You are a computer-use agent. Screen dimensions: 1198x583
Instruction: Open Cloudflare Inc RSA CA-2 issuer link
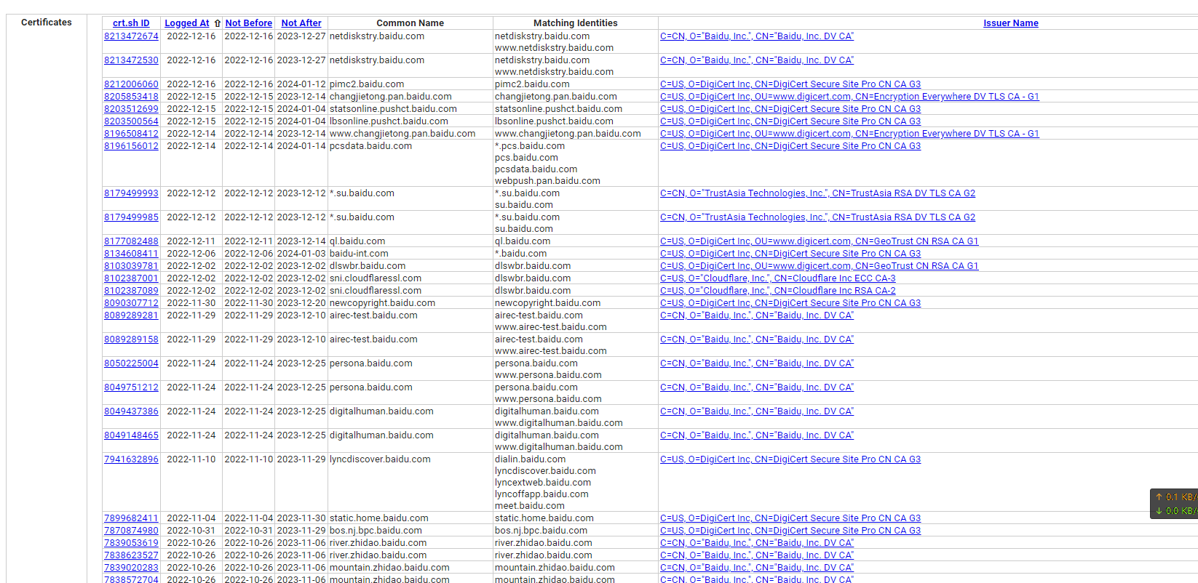point(778,291)
